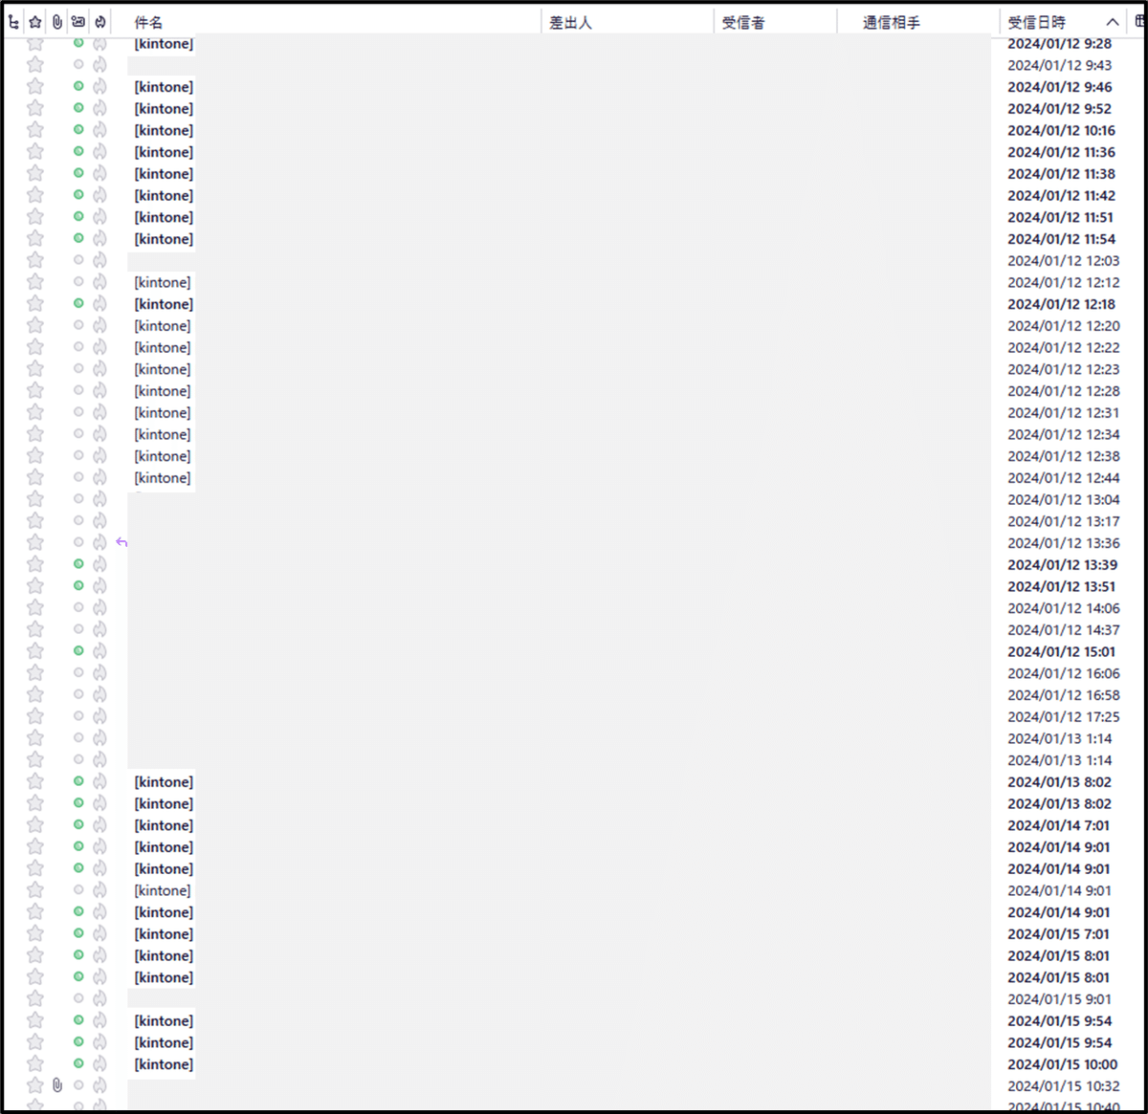The image size is (1148, 1114).
Task: Open the [kintone] message dated 2024/01/12 12:38
Action: point(163,456)
